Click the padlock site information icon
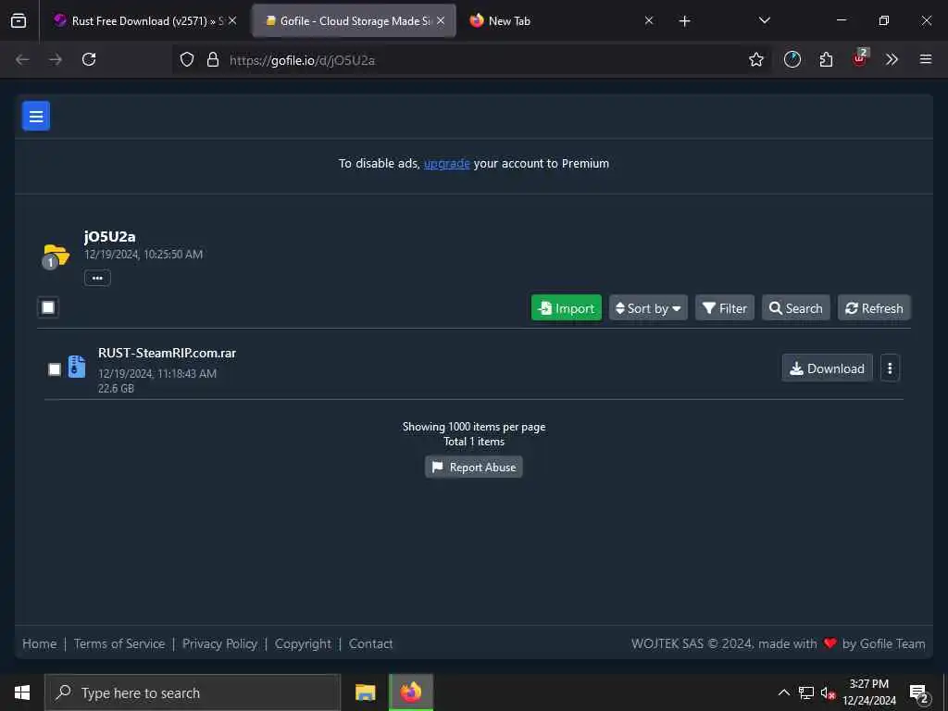 212,59
